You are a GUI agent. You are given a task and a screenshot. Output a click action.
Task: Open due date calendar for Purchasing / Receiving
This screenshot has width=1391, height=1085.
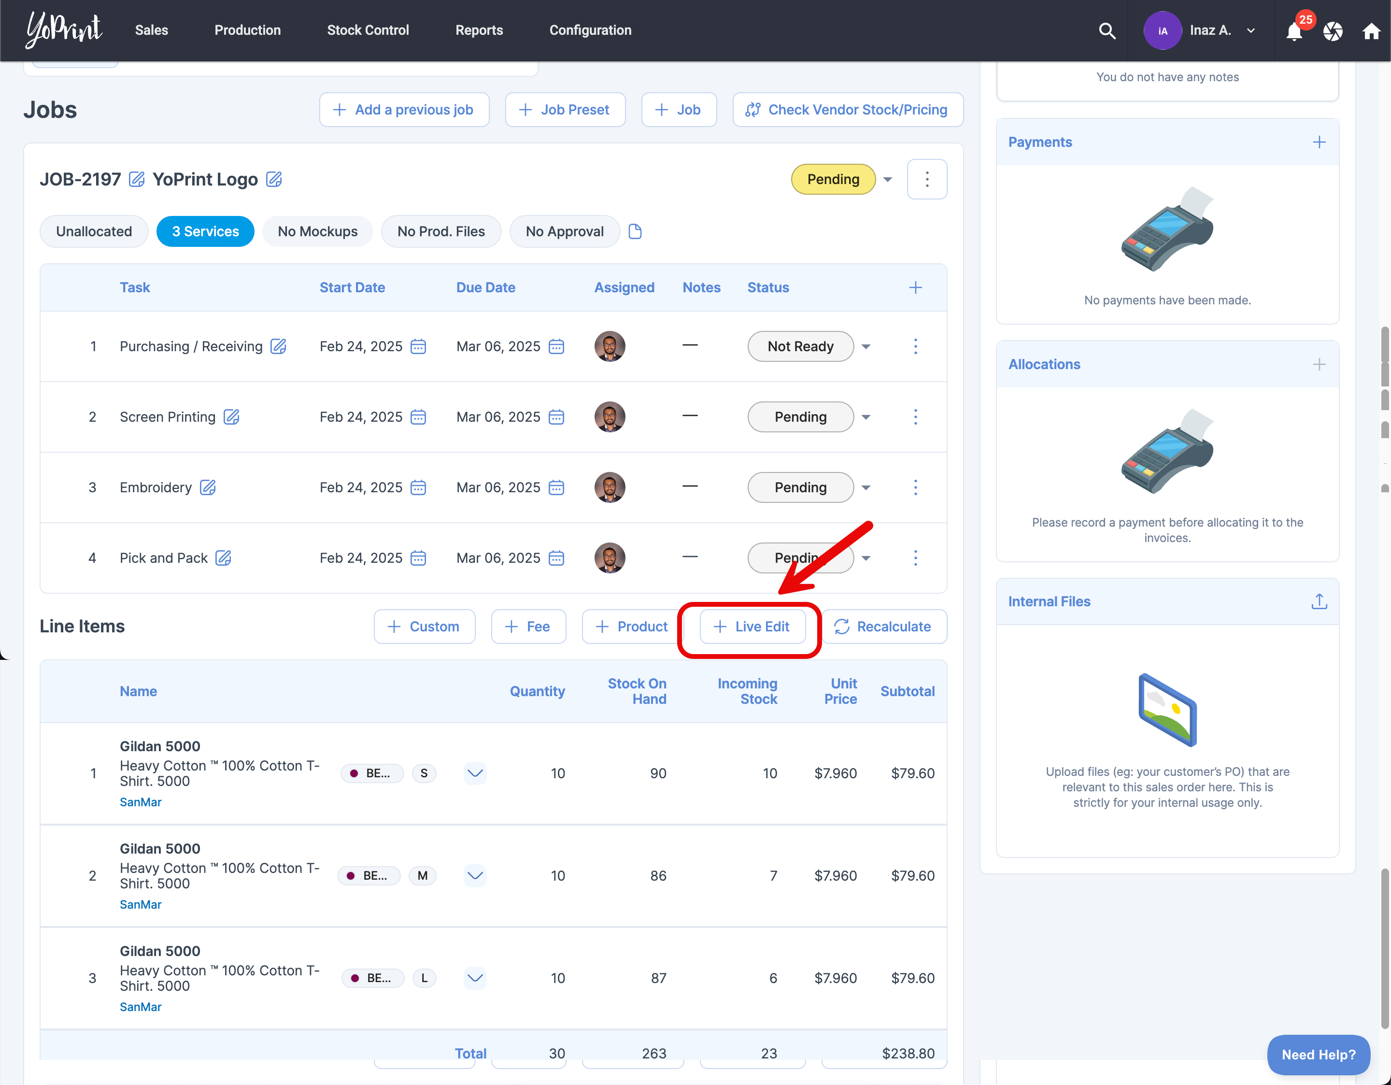click(557, 346)
